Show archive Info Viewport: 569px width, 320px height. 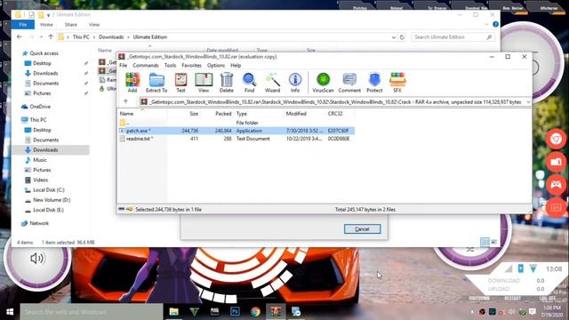point(295,83)
